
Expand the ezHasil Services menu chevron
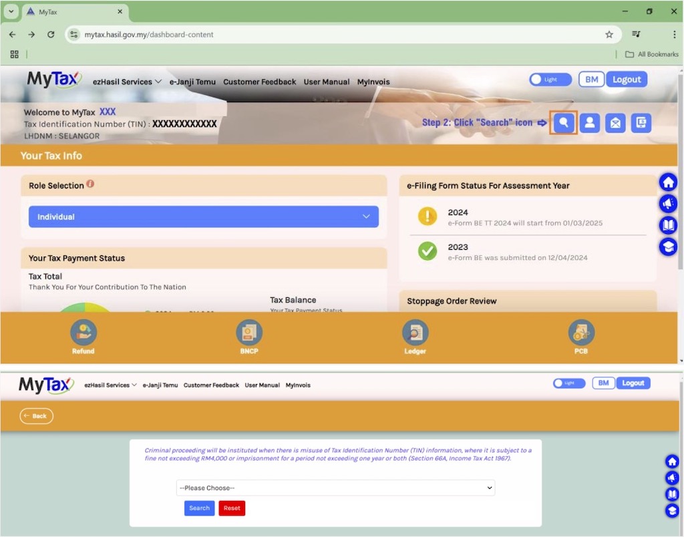tap(158, 81)
